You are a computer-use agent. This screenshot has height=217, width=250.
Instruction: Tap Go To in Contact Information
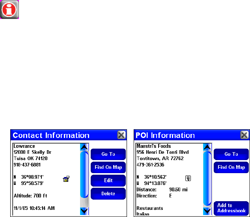click(108, 154)
